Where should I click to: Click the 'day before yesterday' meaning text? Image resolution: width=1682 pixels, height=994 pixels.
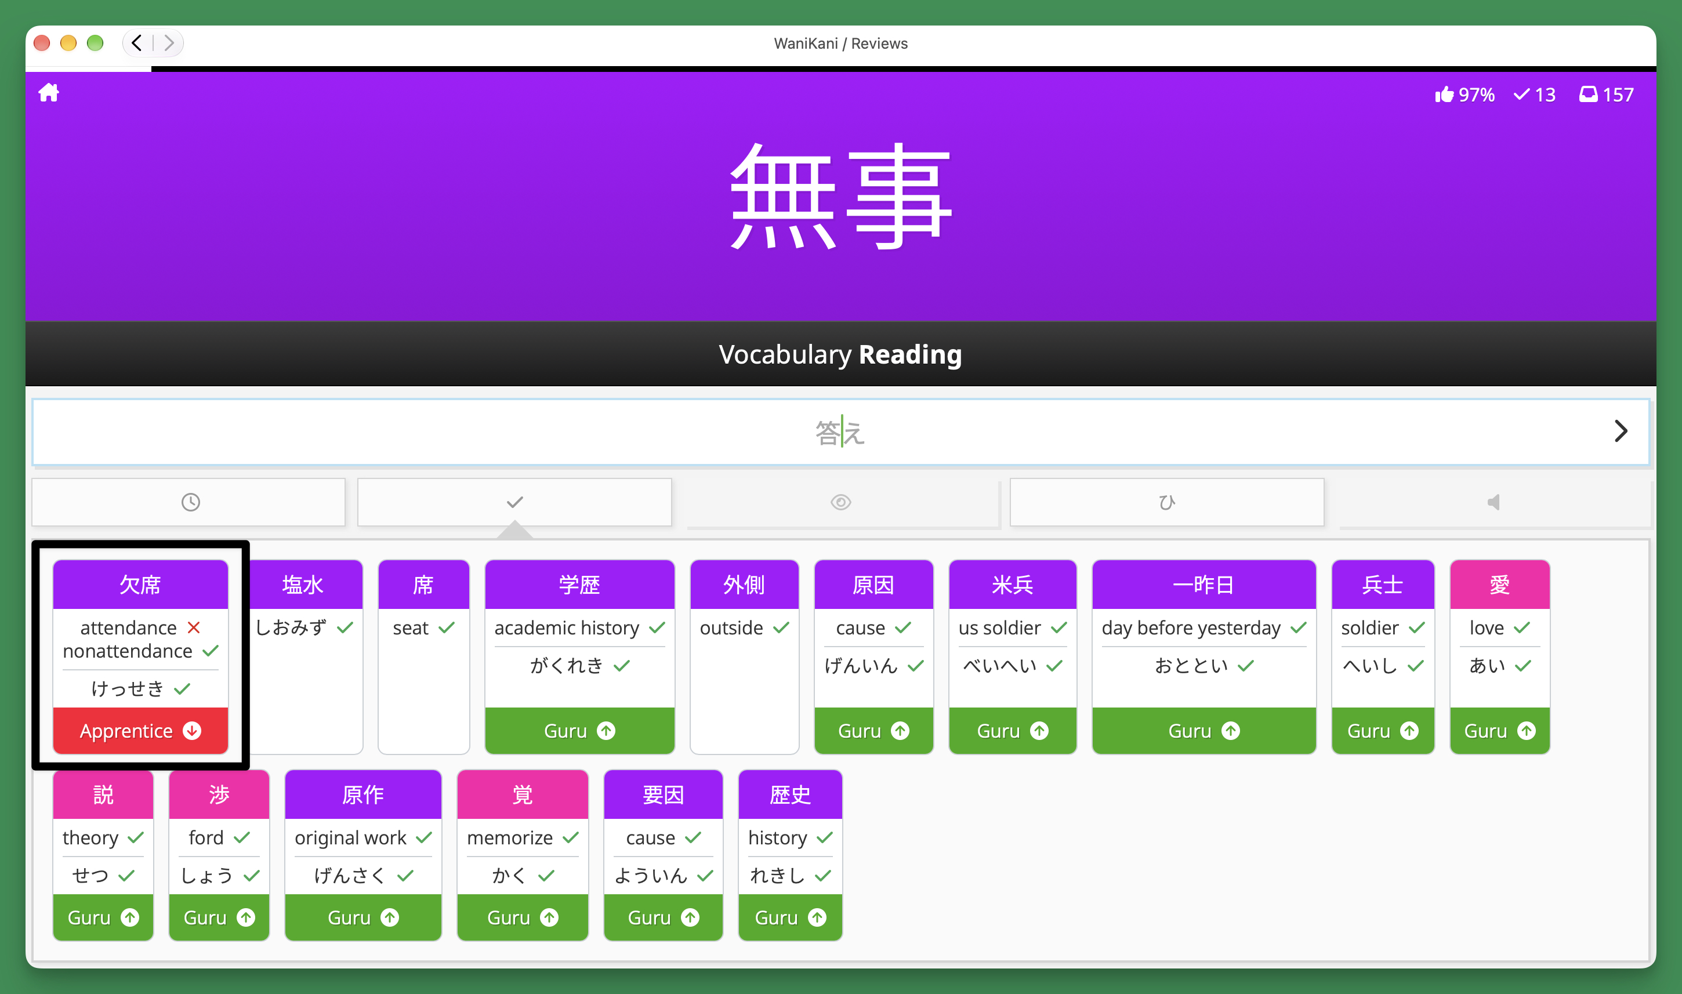[1191, 628]
